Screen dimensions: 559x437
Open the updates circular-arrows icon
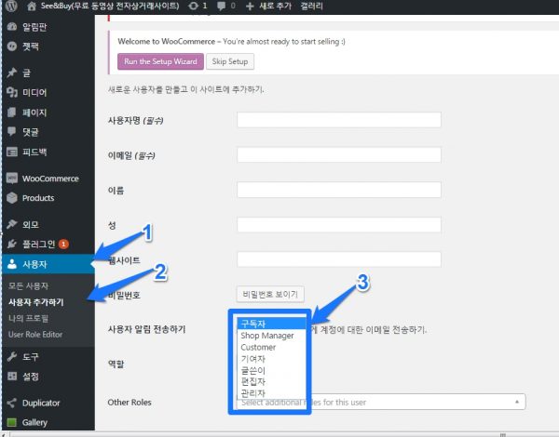(193, 7)
